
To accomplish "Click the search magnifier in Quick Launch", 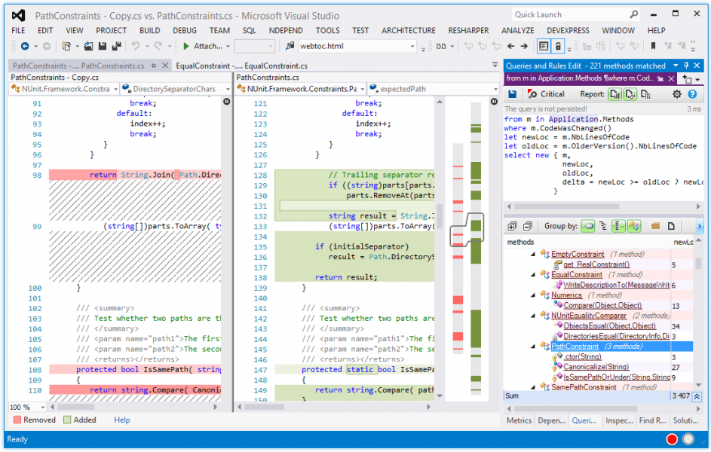I will coord(634,14).
